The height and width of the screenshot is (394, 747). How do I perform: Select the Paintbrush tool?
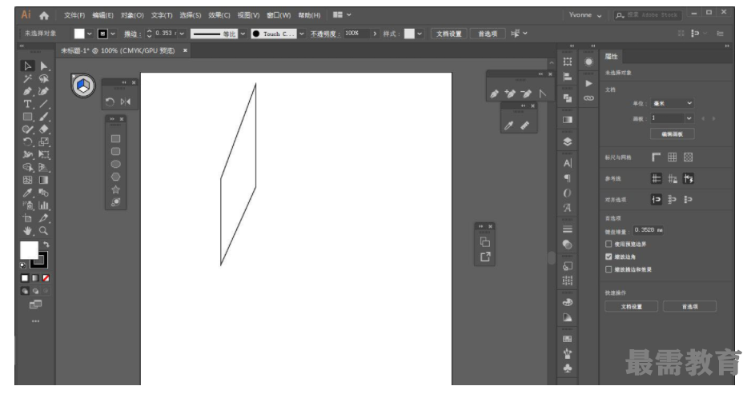point(44,117)
